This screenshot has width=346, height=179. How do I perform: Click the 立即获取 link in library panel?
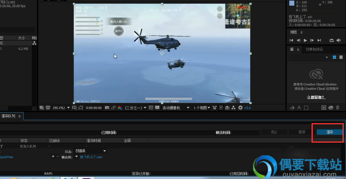(316, 97)
